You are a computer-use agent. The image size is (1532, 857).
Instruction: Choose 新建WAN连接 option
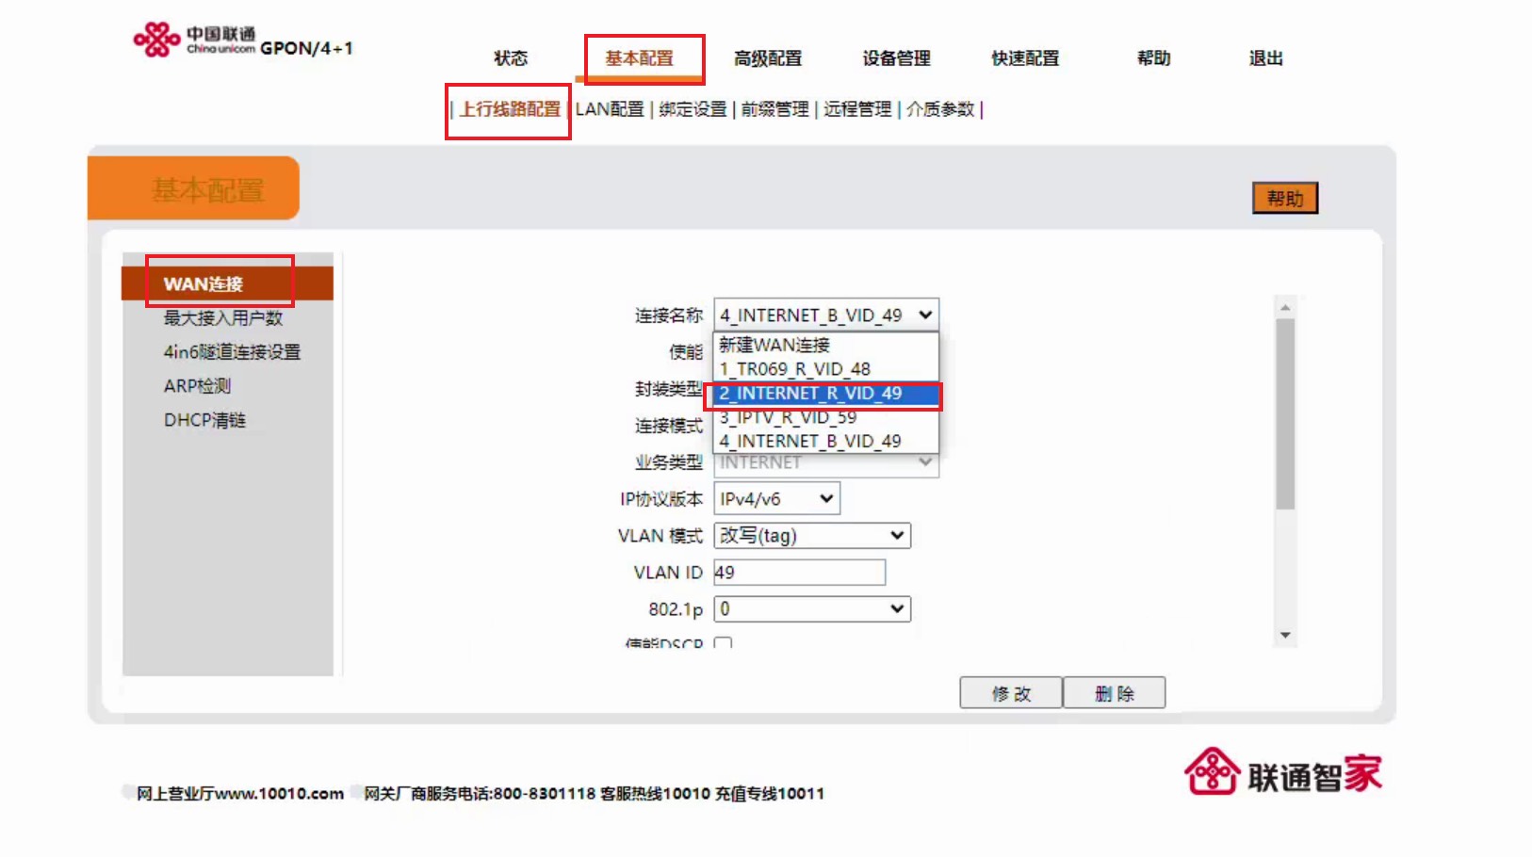click(826, 345)
